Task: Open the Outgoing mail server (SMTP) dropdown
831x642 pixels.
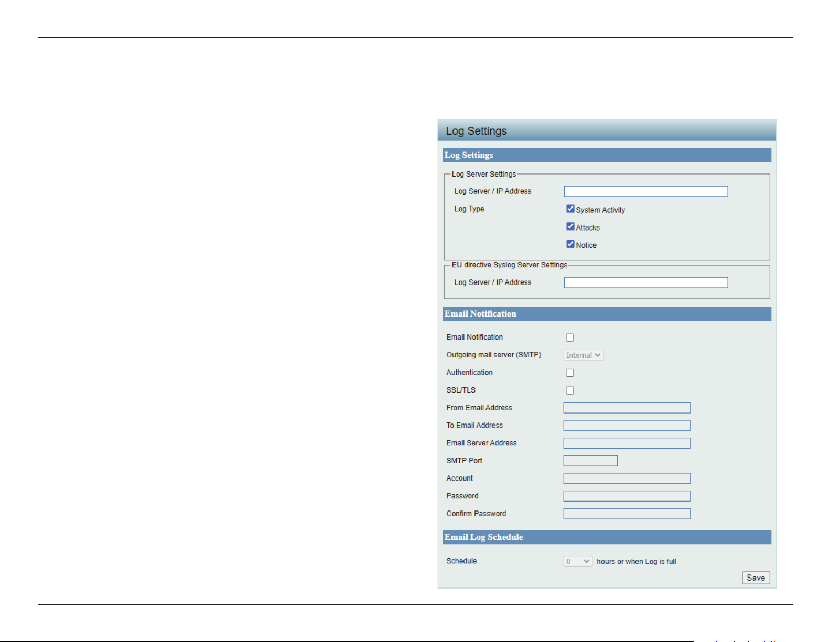Action: (x=584, y=355)
